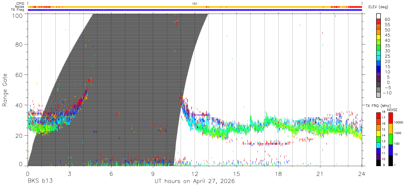Image resolution: width=407 pixels, height=188 pixels.
Task: Select the green 13–14 MHz TX FRQ segment
Action: [378, 139]
